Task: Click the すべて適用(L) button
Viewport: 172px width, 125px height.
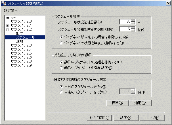Action: 99,118
